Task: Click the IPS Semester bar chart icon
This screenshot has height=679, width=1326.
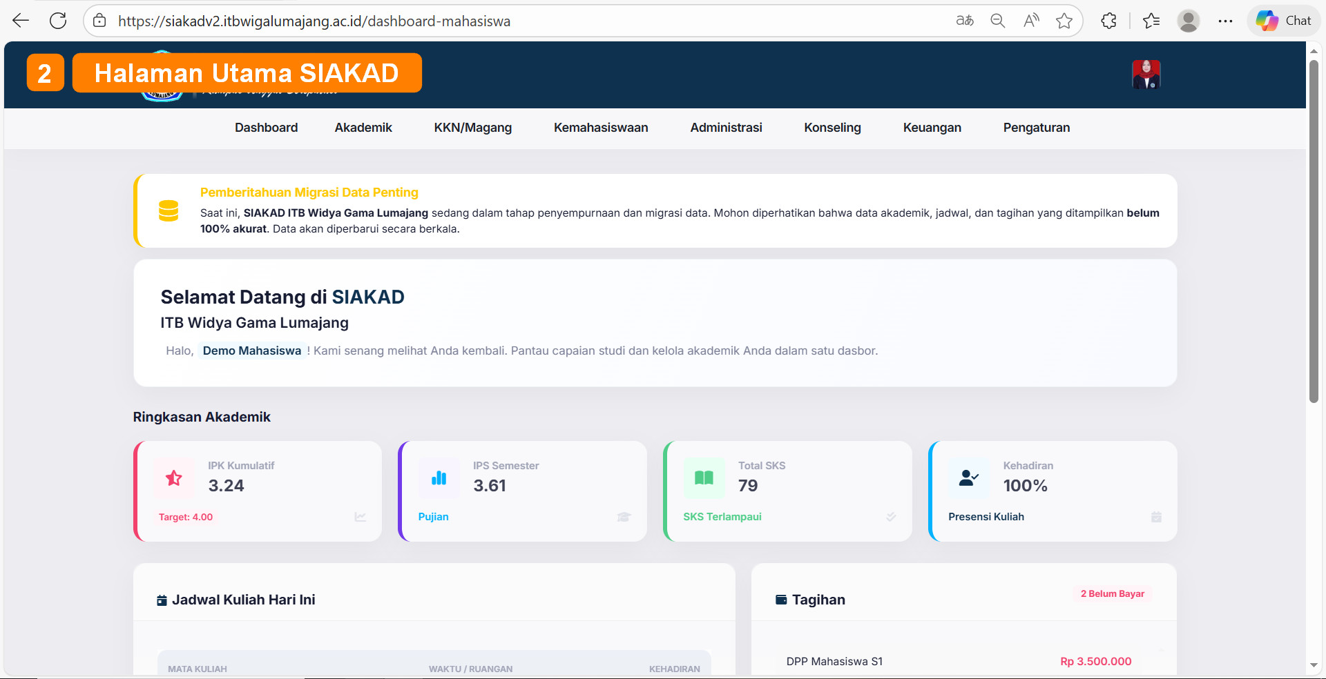Action: (439, 478)
